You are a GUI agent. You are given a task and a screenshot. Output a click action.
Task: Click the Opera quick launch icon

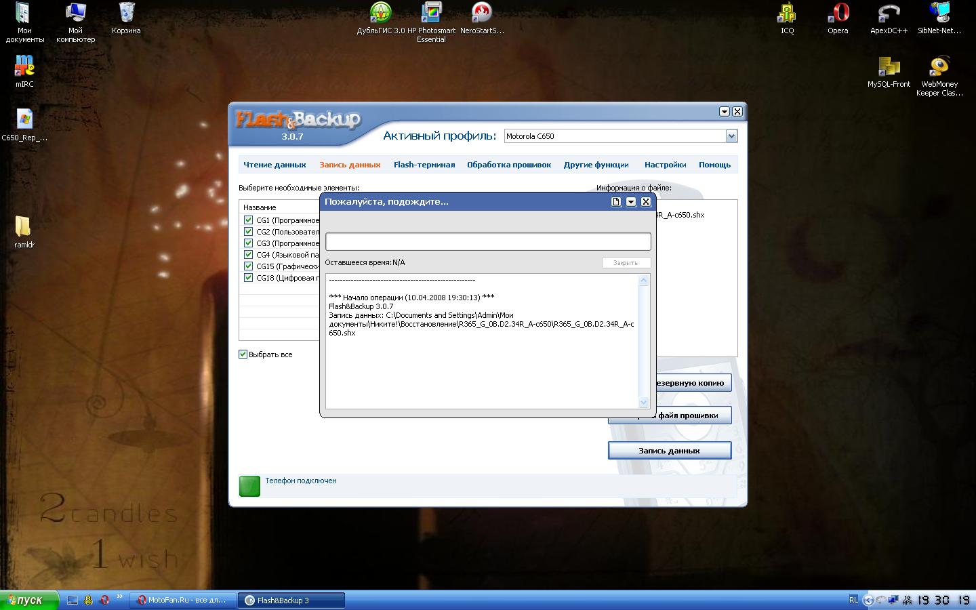[x=104, y=600]
